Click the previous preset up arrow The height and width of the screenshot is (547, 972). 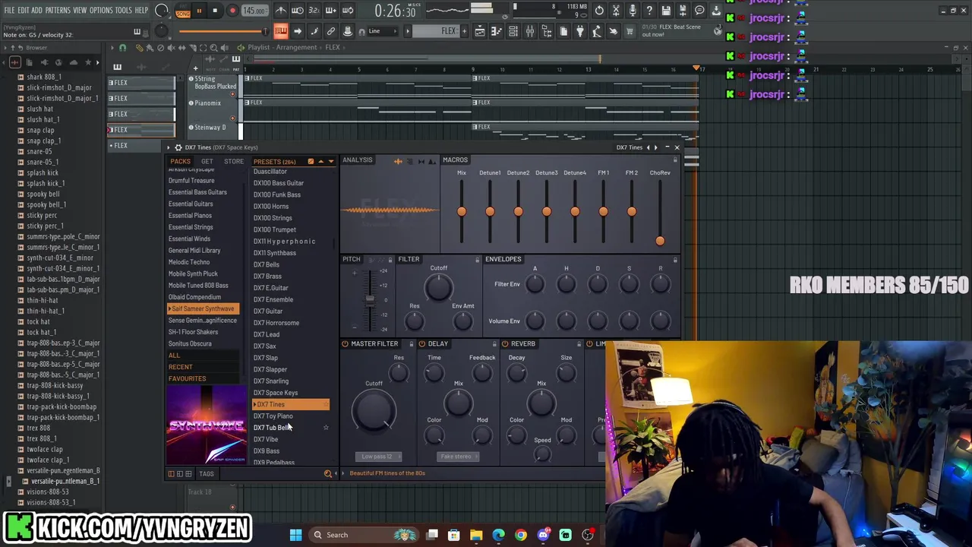tap(320, 161)
